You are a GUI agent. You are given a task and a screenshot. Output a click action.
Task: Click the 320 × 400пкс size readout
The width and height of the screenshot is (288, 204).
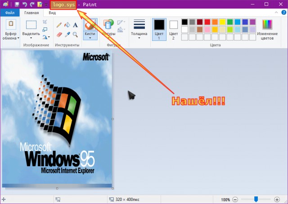127,200
